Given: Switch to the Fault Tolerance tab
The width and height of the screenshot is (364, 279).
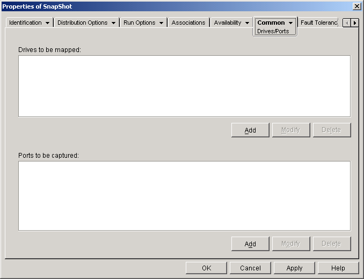Looking at the screenshot, I should (x=318, y=23).
